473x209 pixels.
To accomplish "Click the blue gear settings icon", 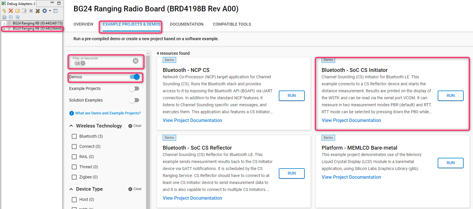I will tap(45, 11).
